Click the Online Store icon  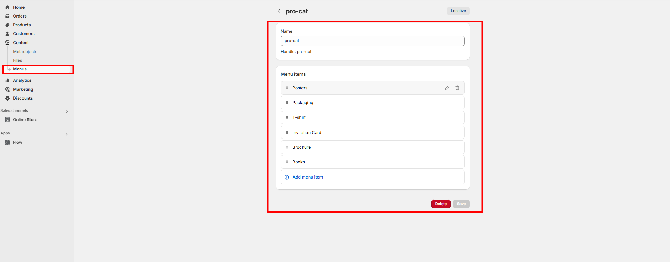click(x=7, y=120)
